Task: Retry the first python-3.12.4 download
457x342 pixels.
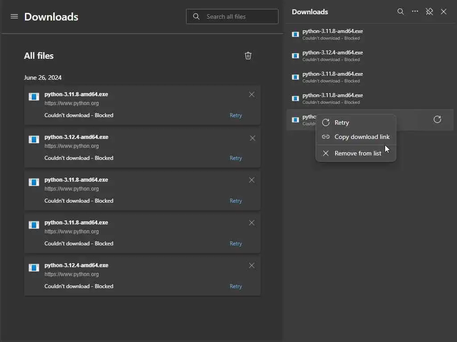Action: [236, 158]
